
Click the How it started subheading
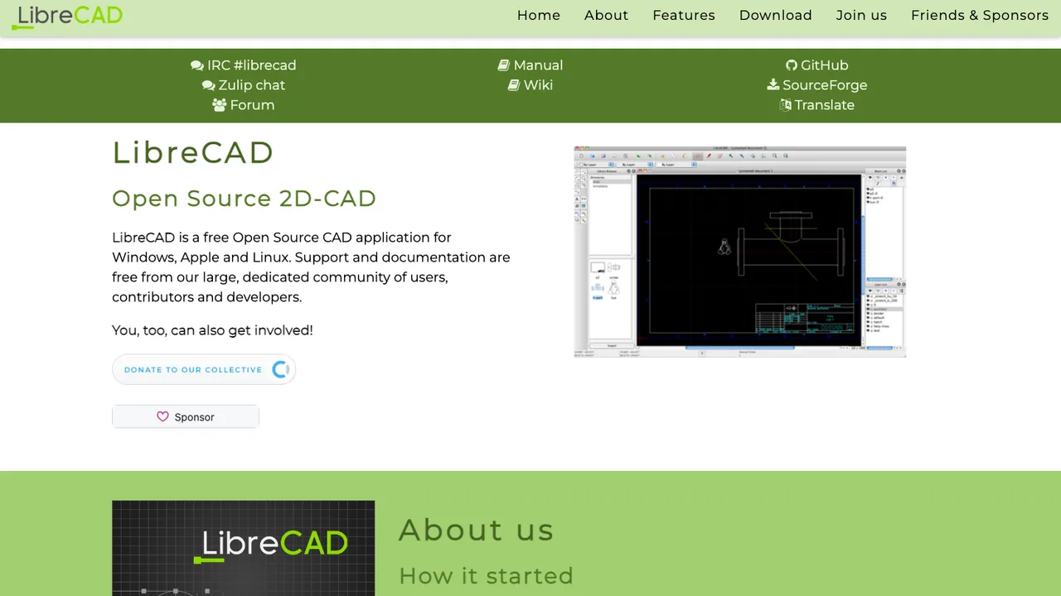pyautogui.click(x=486, y=575)
